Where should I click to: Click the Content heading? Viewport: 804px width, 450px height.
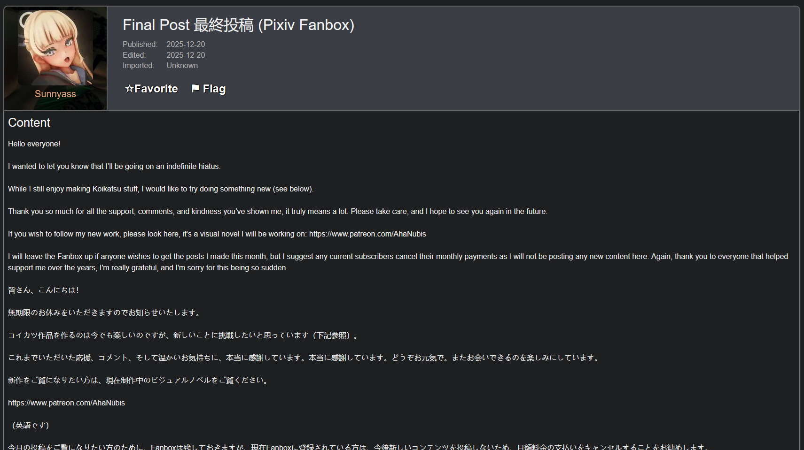(29, 122)
